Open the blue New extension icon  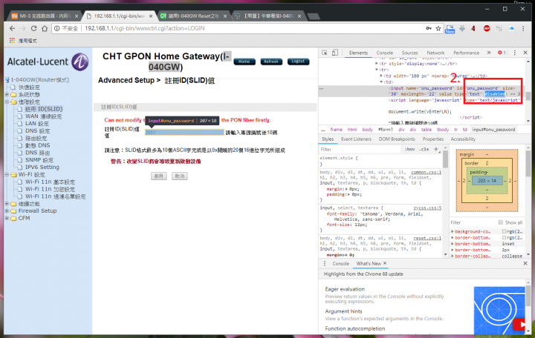coord(450,29)
